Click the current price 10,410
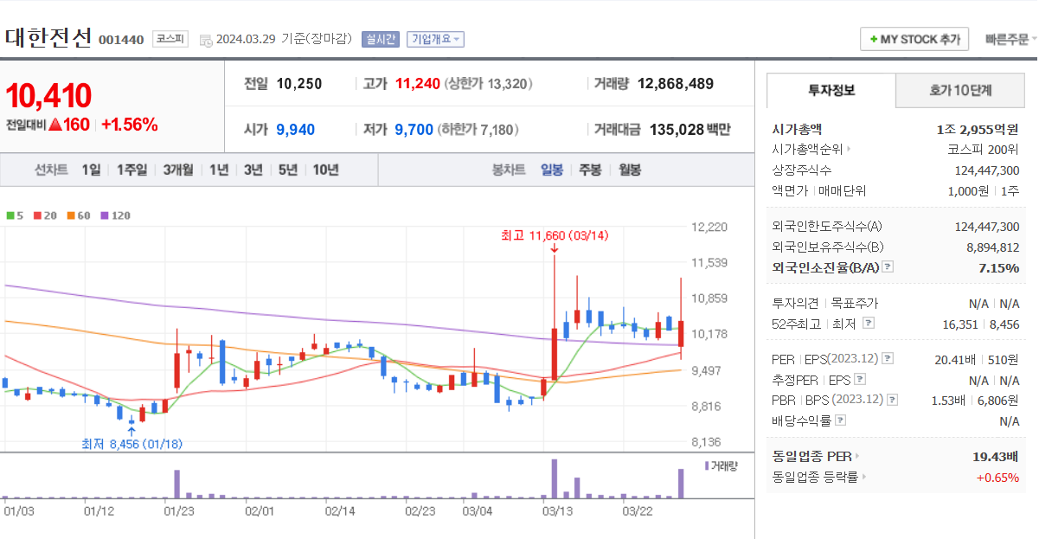 pyautogui.click(x=48, y=96)
